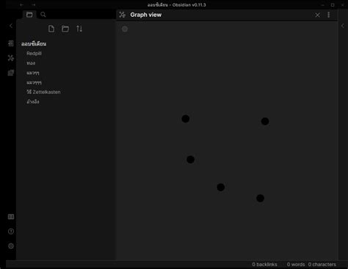Navigate forward with the title bar arrow

34,4
